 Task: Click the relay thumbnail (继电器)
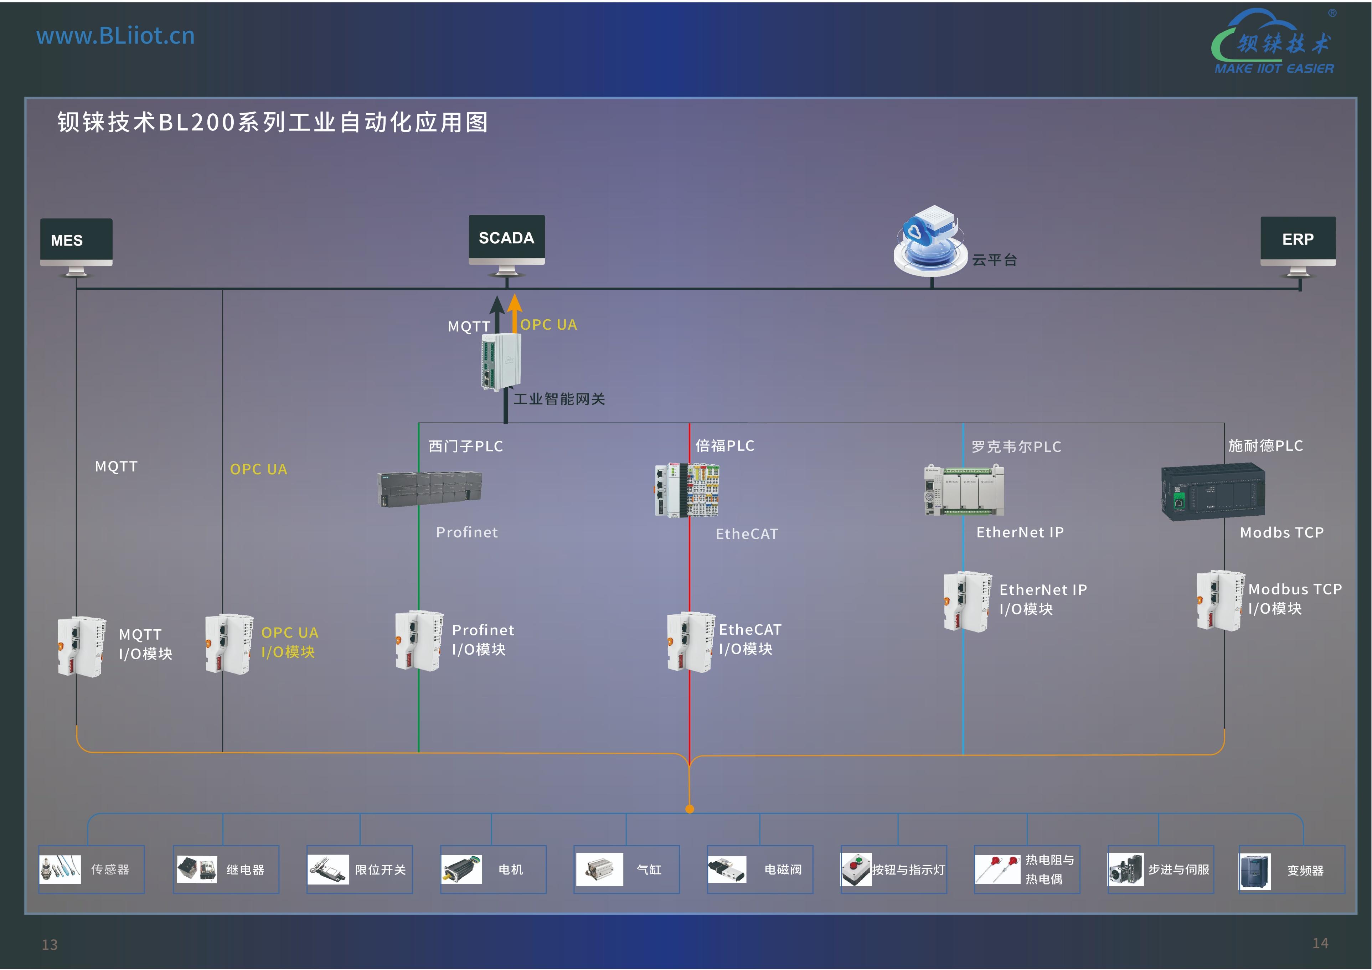click(197, 870)
